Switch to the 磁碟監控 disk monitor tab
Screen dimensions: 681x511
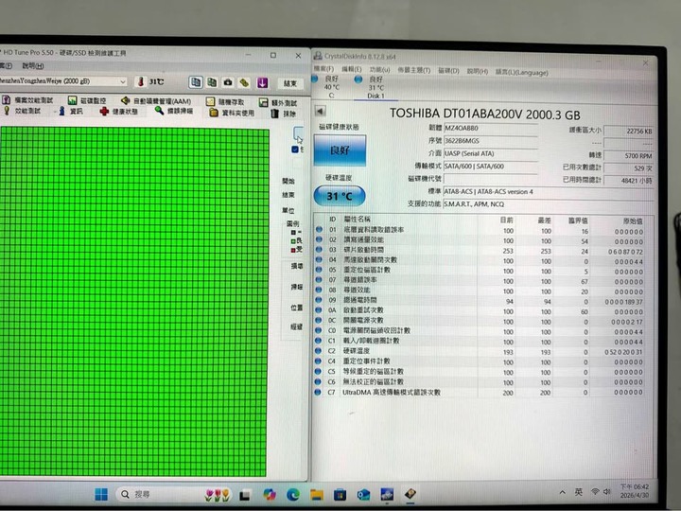coord(87,101)
